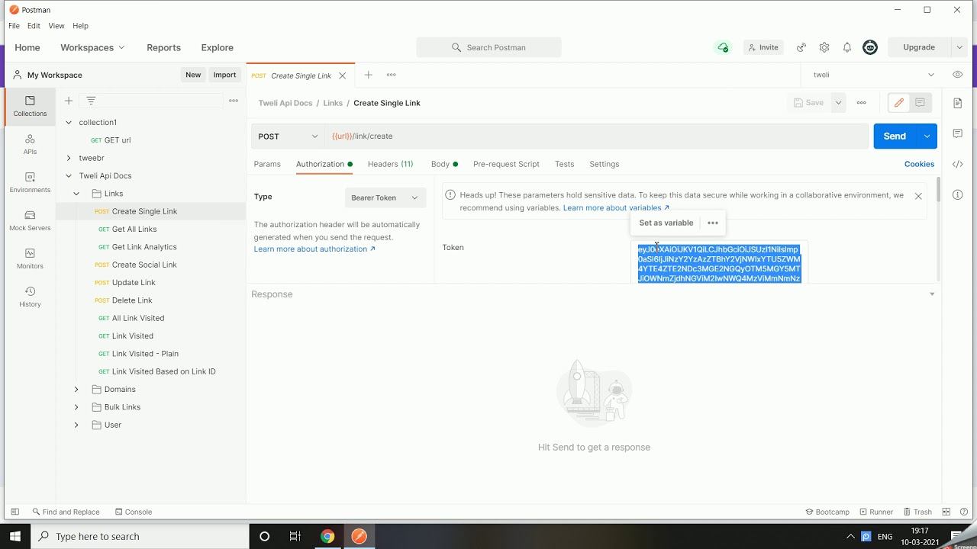
Task: Open the code snippet icon in right sidebar
Action: (x=958, y=164)
